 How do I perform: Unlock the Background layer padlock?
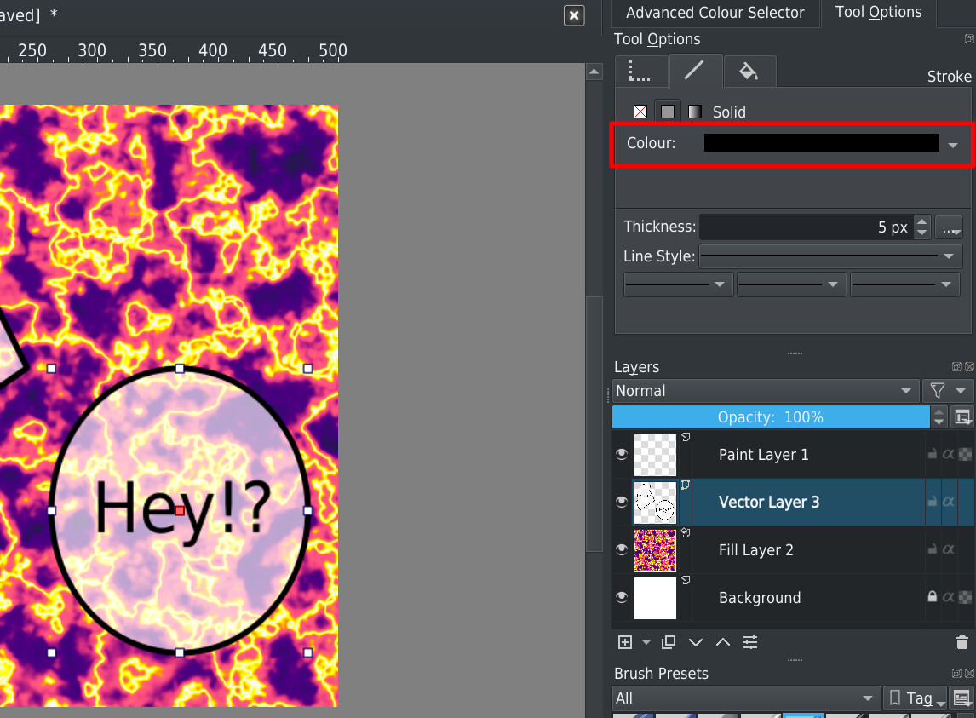point(932,596)
